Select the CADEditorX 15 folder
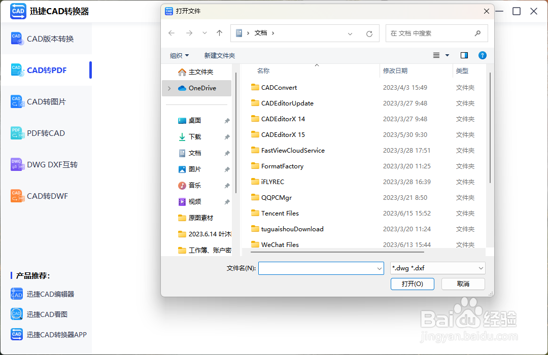Image resolution: width=548 pixels, height=355 pixels. [x=278, y=135]
